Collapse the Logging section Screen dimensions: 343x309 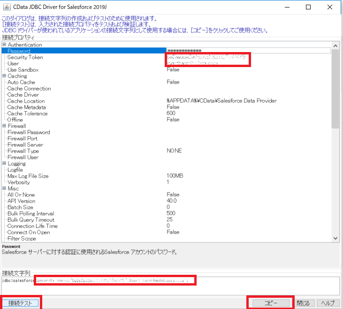[x=4, y=163]
